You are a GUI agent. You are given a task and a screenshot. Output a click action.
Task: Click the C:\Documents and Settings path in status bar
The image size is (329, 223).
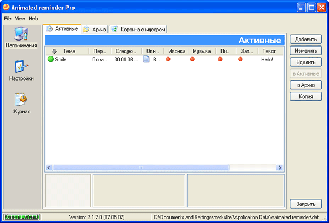click(236, 217)
